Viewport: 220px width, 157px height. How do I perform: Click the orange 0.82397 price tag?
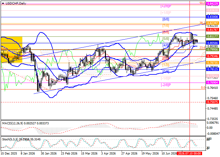click(x=212, y=23)
